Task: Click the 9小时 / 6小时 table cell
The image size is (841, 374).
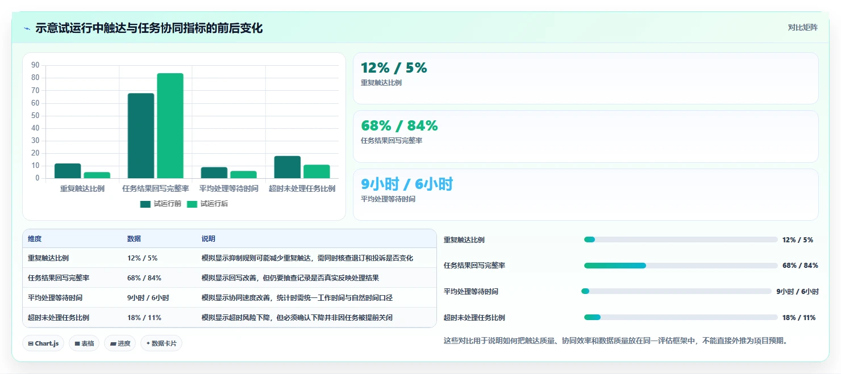Action: pos(148,298)
